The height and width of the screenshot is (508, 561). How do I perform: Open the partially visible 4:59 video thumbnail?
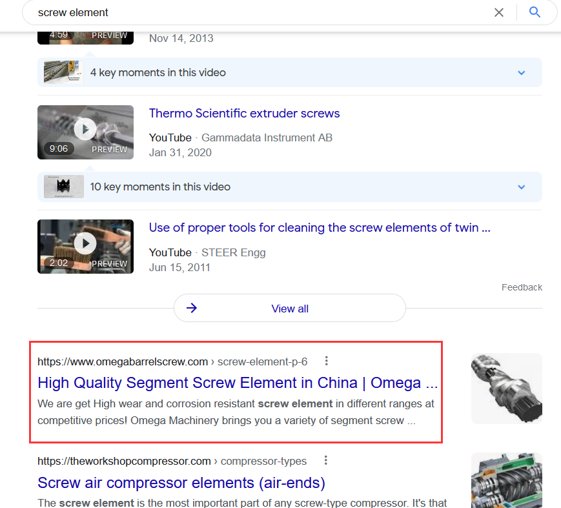(85, 38)
